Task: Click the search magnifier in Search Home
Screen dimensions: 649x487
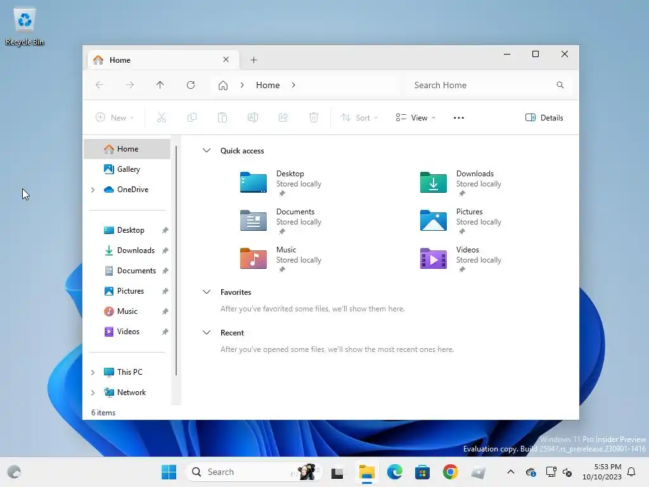Action: [x=560, y=85]
